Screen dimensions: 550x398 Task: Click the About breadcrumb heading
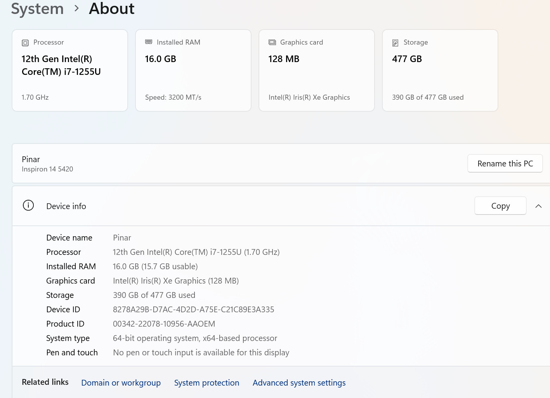pos(112,9)
